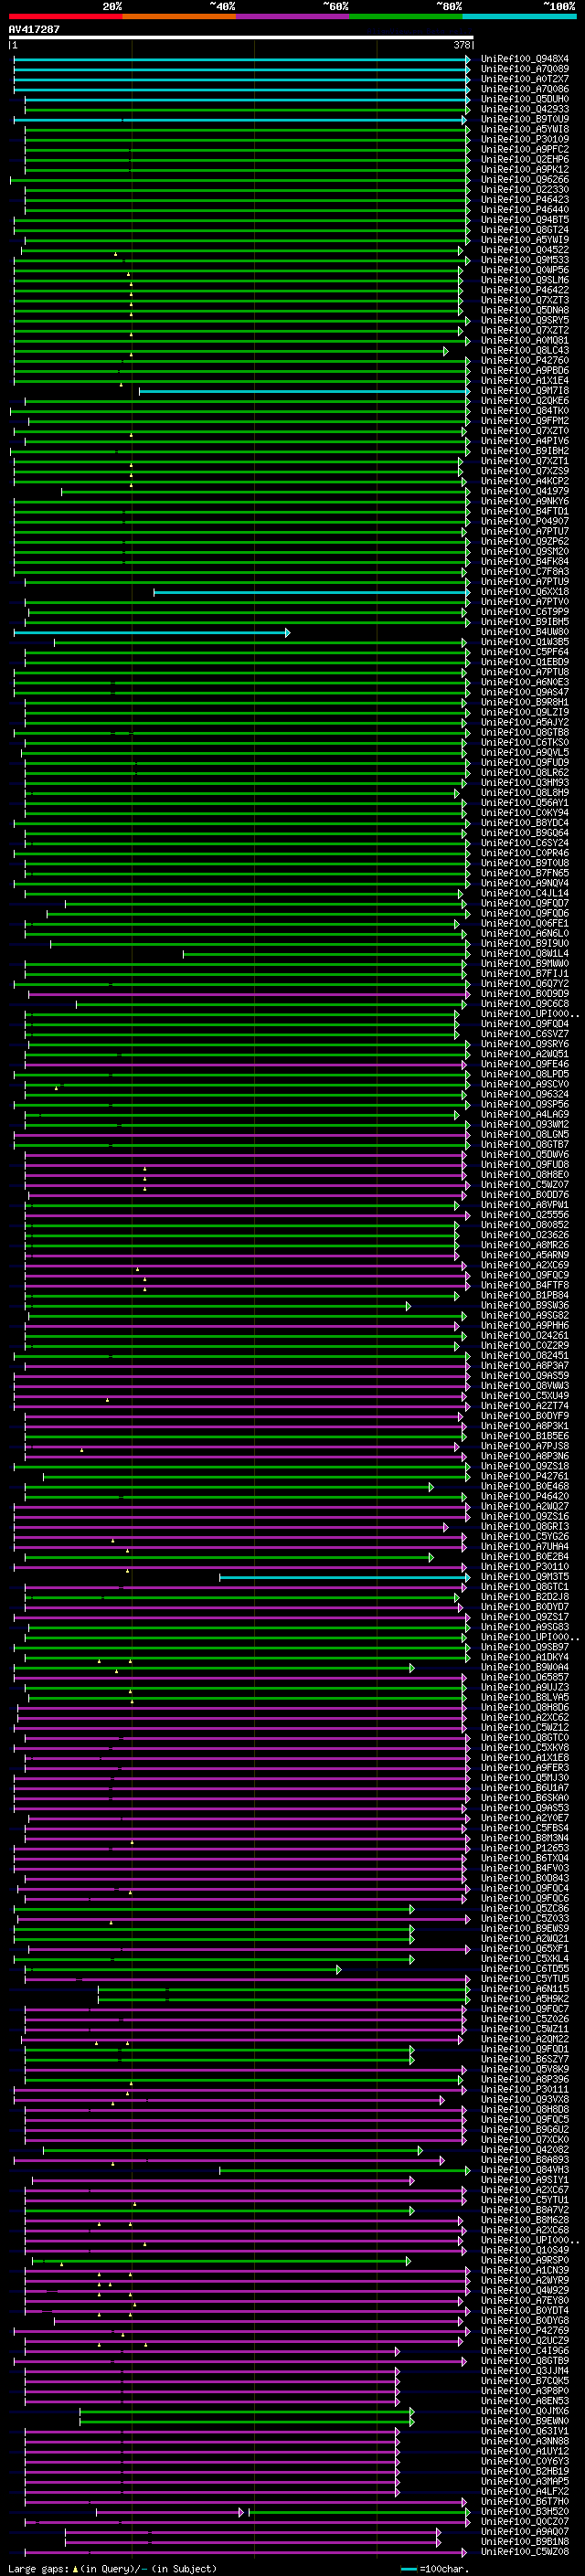Viewport: 585px width, 2576px height.
Task: Select the UniRef100_P12653 label
Action: click(x=525, y=1848)
